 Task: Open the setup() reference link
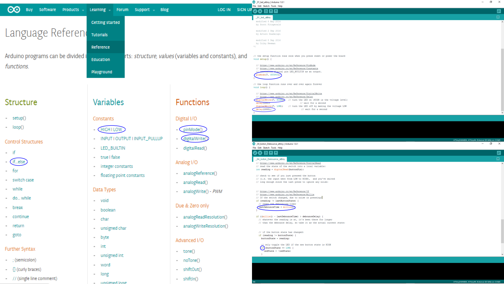pos(19,118)
